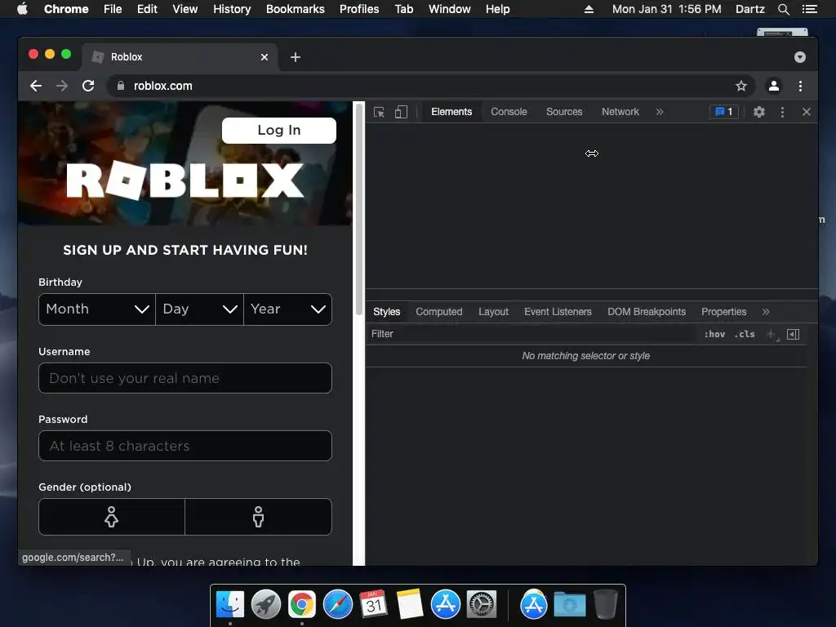This screenshot has width=836, height=627.
Task: Open the issues counter badge showing 1
Action: click(x=724, y=112)
